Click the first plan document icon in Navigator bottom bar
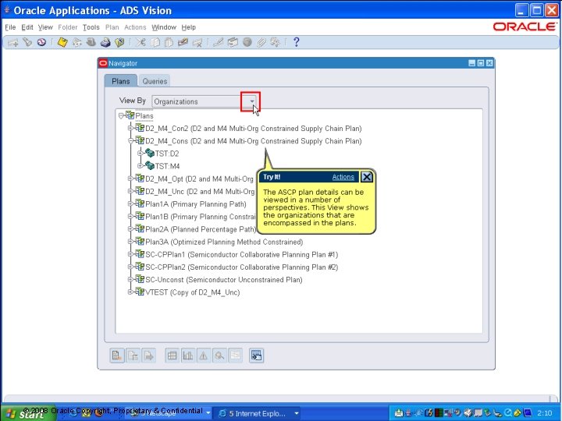Image resolution: width=562 pixels, height=421 pixels. (x=117, y=356)
